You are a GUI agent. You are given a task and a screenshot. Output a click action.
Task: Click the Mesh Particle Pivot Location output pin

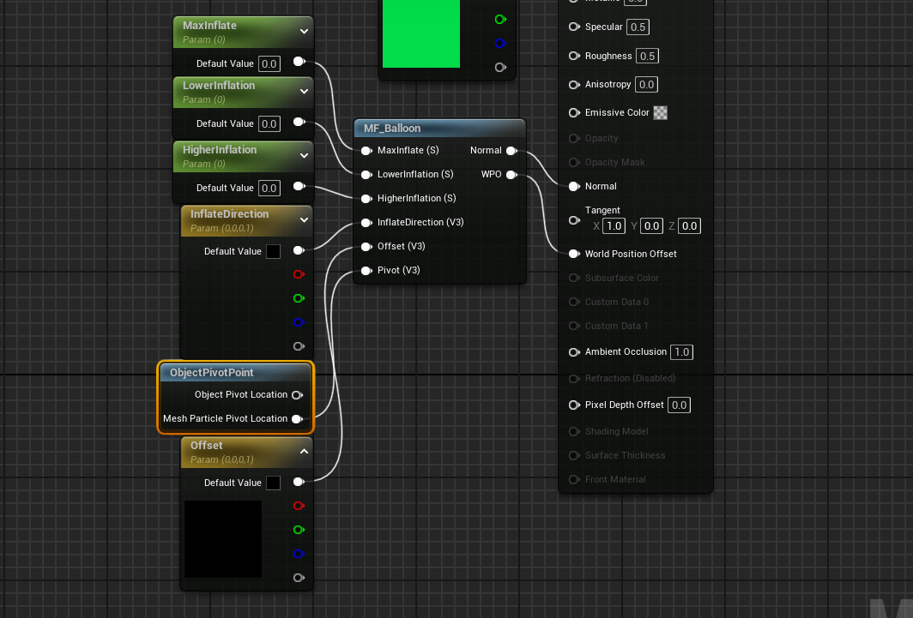coord(297,419)
